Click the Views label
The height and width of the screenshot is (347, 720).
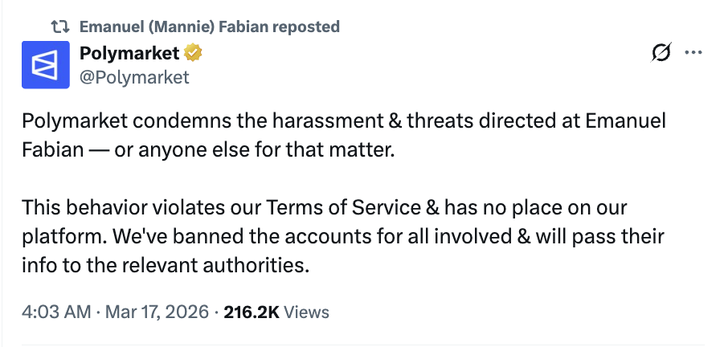(x=307, y=312)
